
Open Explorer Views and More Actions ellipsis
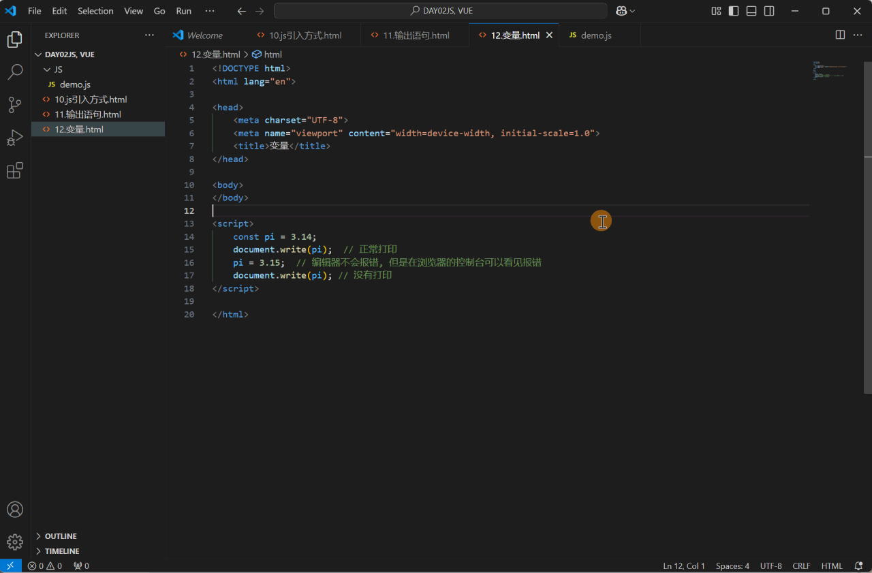tap(149, 35)
